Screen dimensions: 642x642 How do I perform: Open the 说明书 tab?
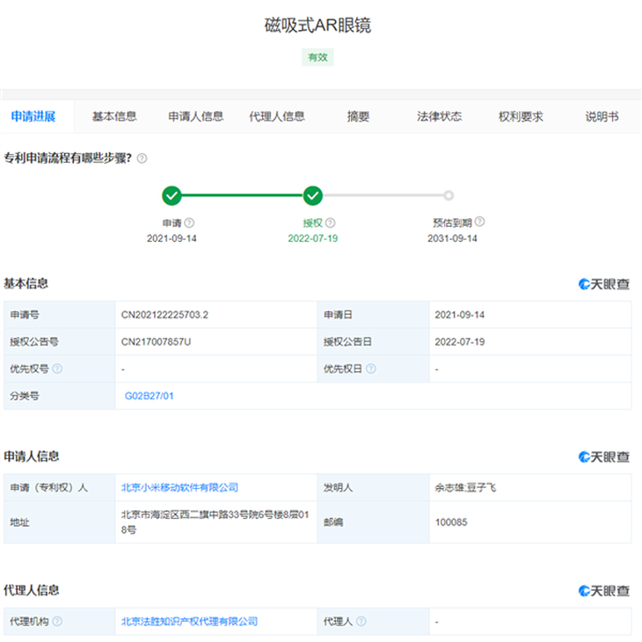[x=602, y=117]
